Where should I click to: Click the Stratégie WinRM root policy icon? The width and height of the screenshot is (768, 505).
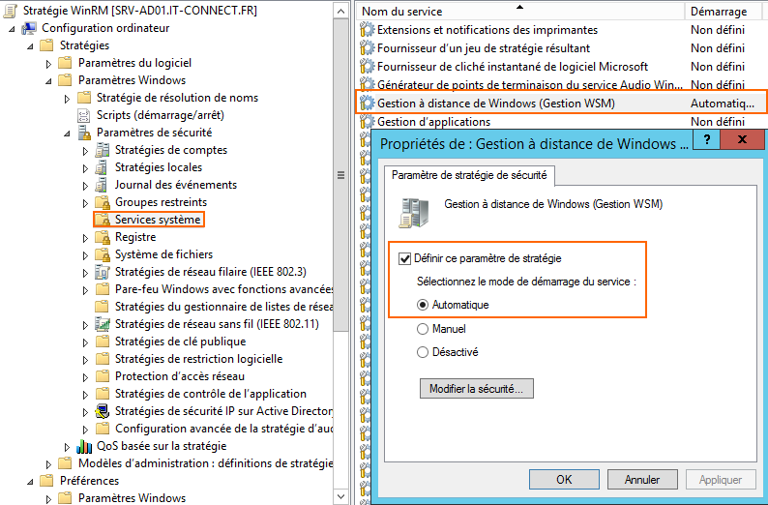pos(11,11)
